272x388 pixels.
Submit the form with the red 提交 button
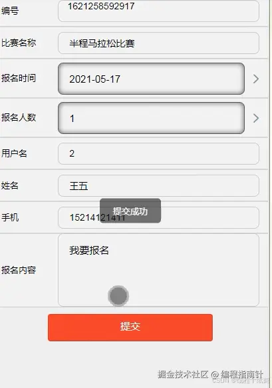click(x=130, y=327)
